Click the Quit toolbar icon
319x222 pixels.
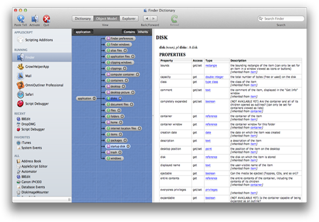(x=46, y=19)
